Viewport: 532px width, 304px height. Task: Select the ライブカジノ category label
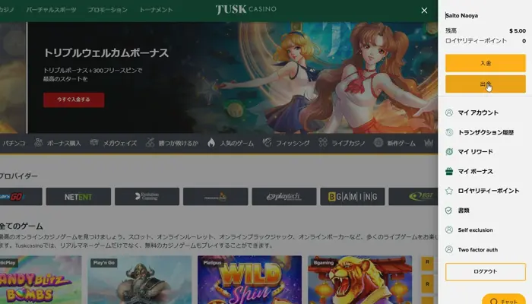[348, 143]
